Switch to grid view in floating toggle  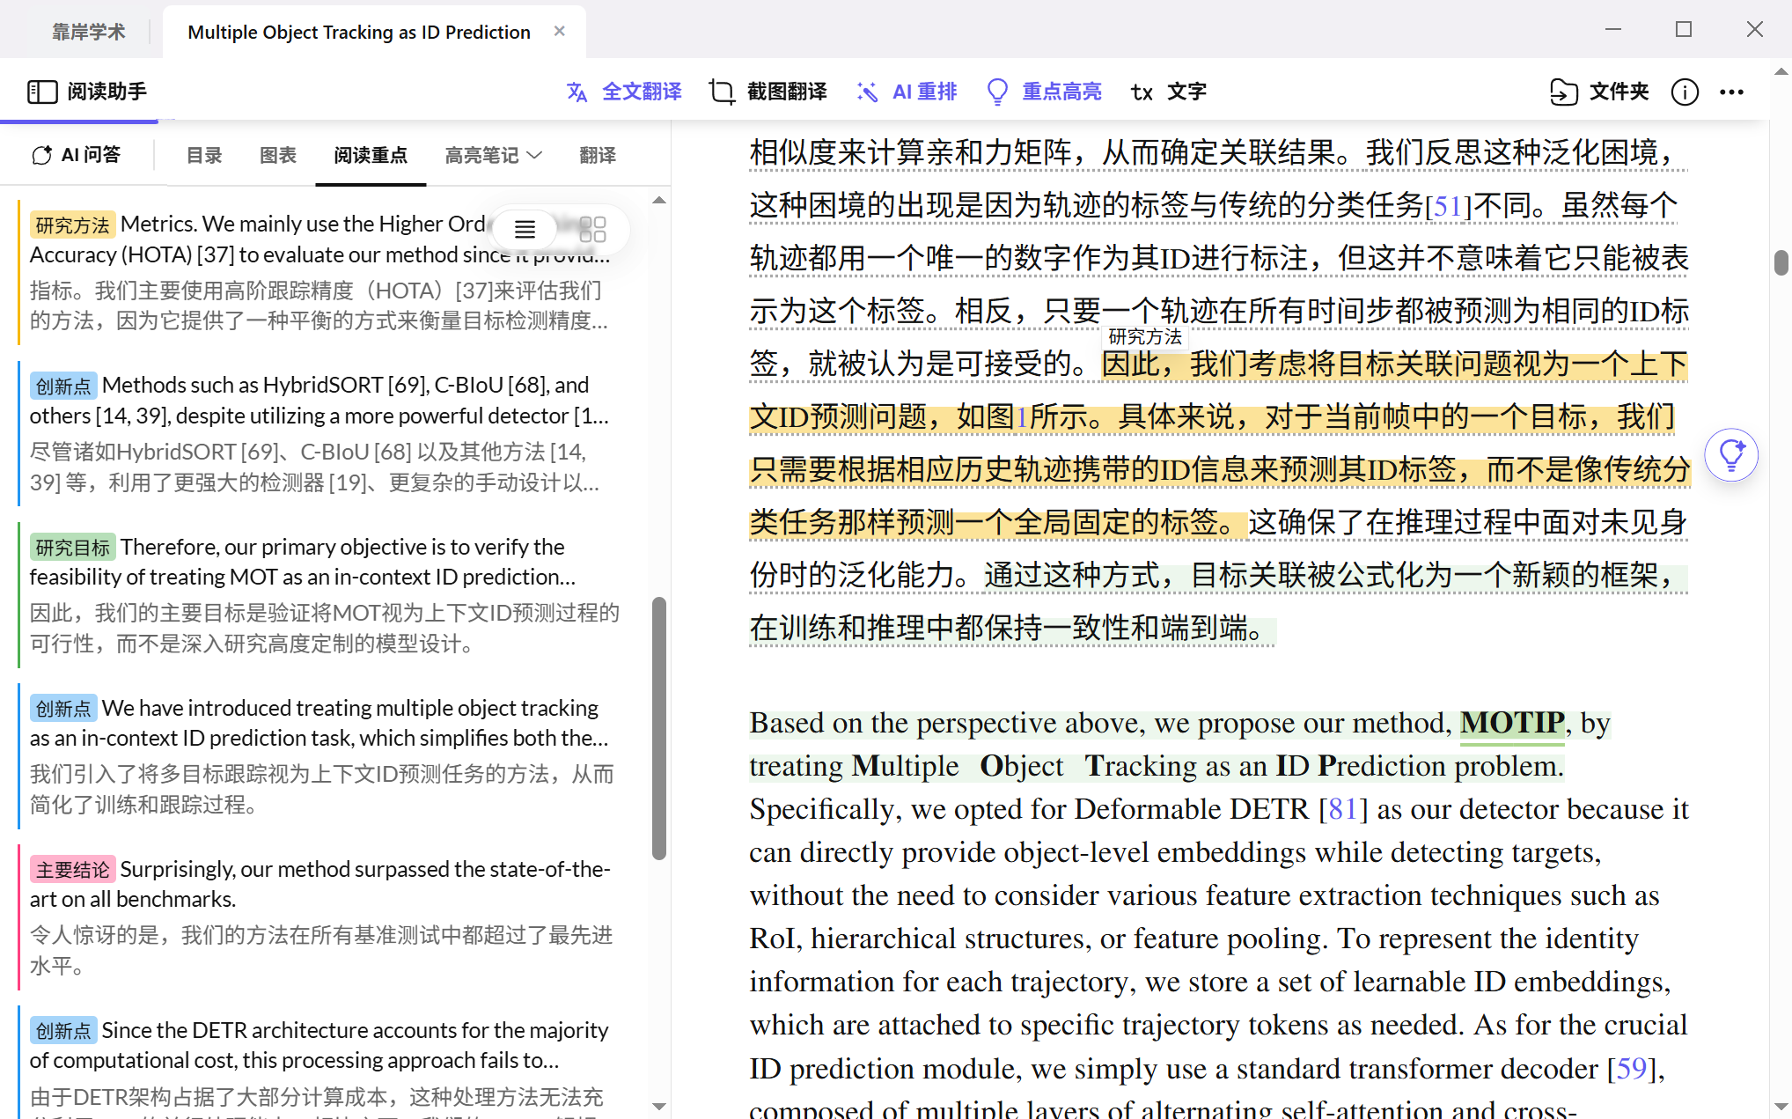[x=593, y=229]
